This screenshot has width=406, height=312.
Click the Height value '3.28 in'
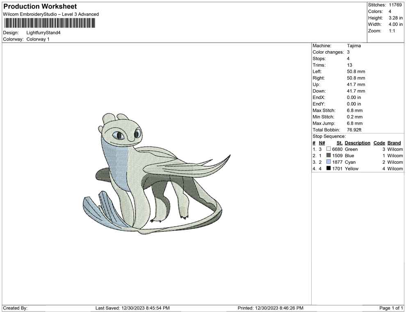396,18
